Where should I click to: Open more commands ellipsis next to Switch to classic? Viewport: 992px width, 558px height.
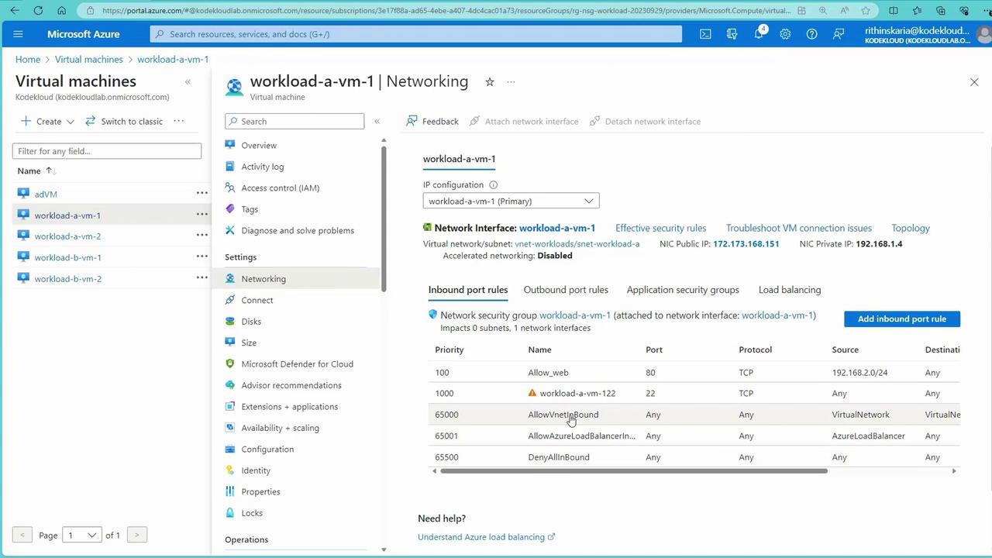pyautogui.click(x=179, y=121)
